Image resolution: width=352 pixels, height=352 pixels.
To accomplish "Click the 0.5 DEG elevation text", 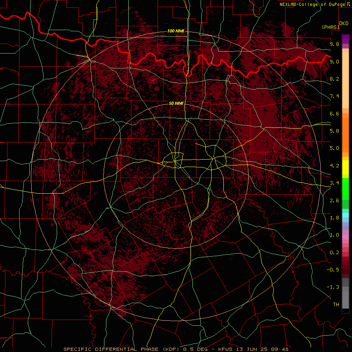I will point(195,349).
